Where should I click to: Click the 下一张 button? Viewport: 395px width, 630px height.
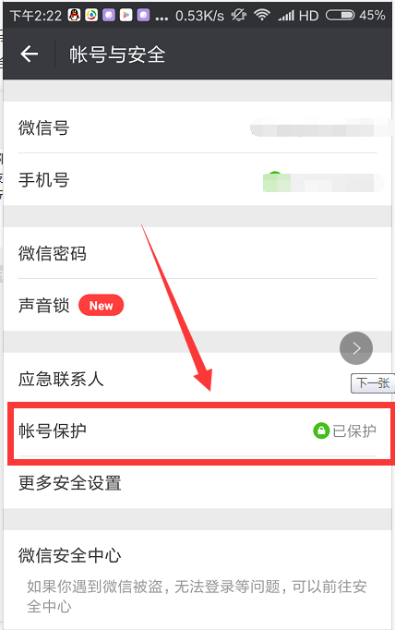[x=373, y=383]
